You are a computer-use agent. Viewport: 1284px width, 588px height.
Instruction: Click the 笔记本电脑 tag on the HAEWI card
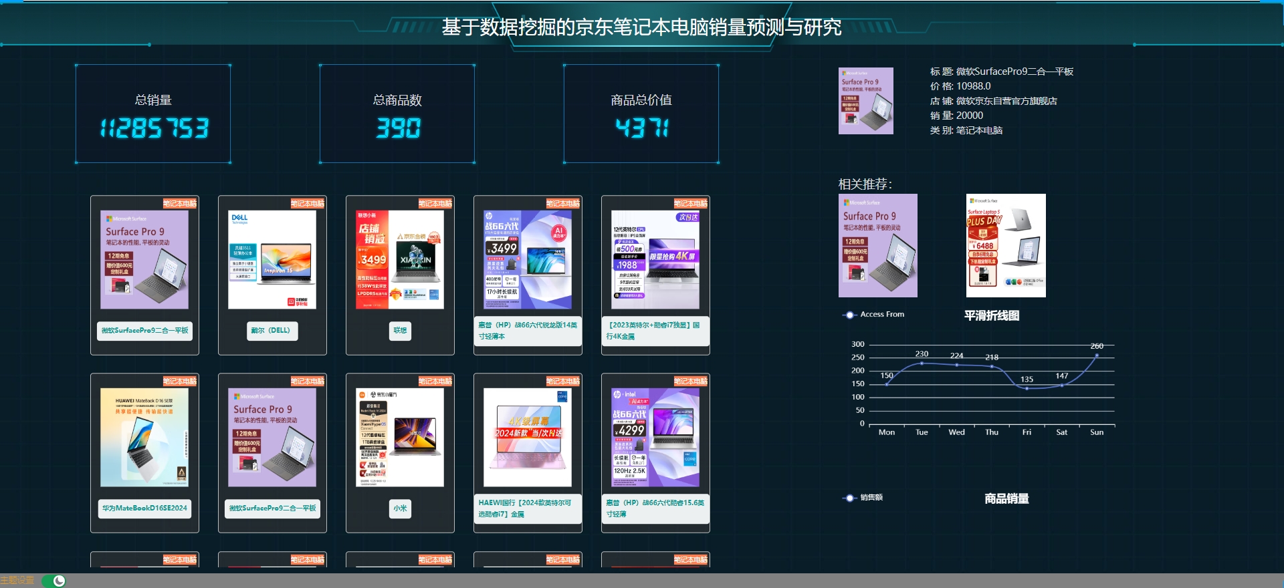tap(563, 382)
